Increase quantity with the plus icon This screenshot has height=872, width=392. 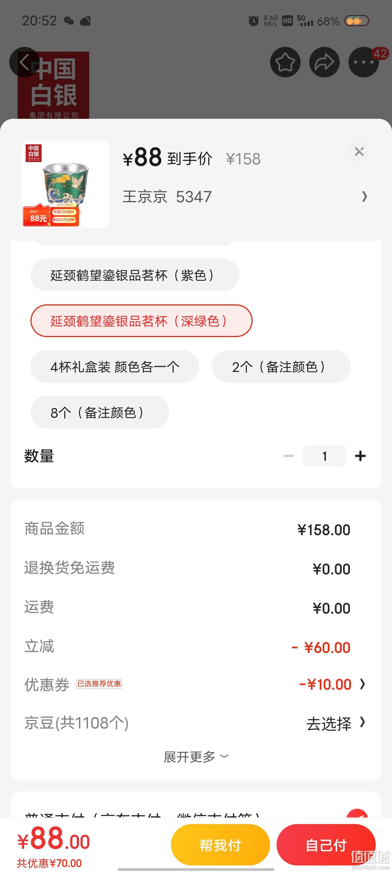tap(360, 456)
